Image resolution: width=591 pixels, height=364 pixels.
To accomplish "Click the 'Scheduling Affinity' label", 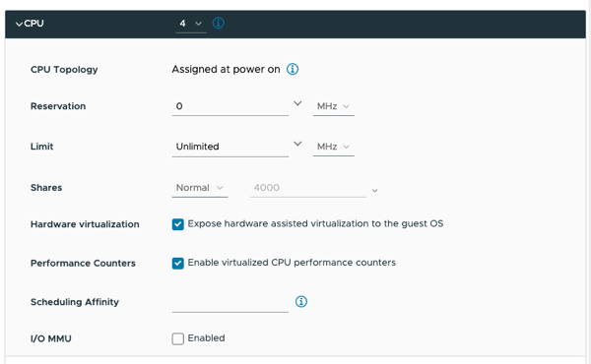I will pos(75,302).
